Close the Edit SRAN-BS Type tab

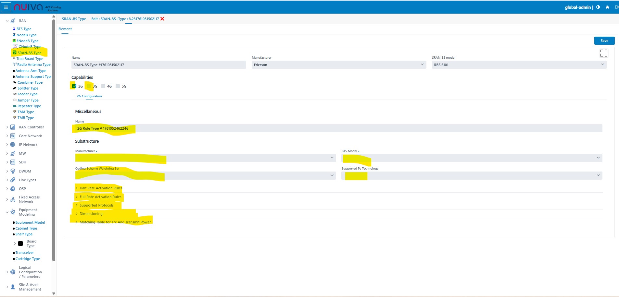(162, 19)
